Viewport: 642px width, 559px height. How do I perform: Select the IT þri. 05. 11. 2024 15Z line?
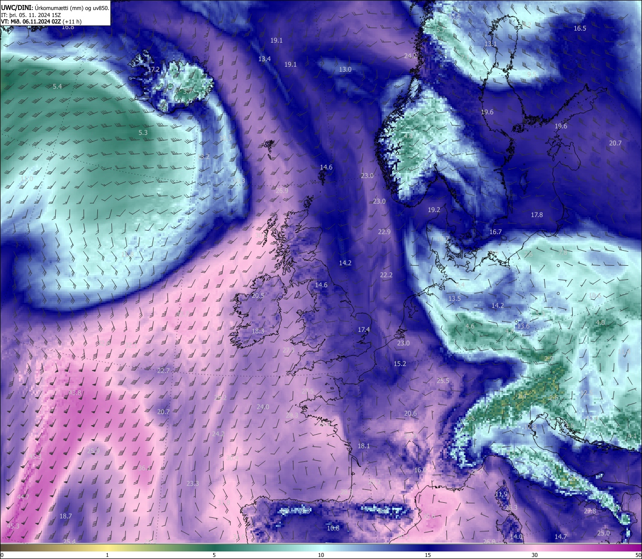(31, 15)
